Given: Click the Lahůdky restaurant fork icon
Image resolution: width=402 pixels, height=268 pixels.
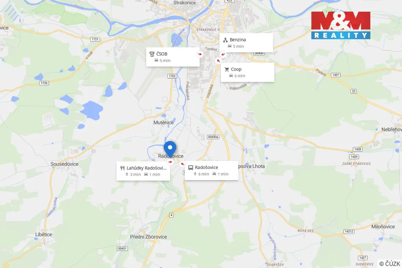Looking at the screenshot, I should coord(122,168).
